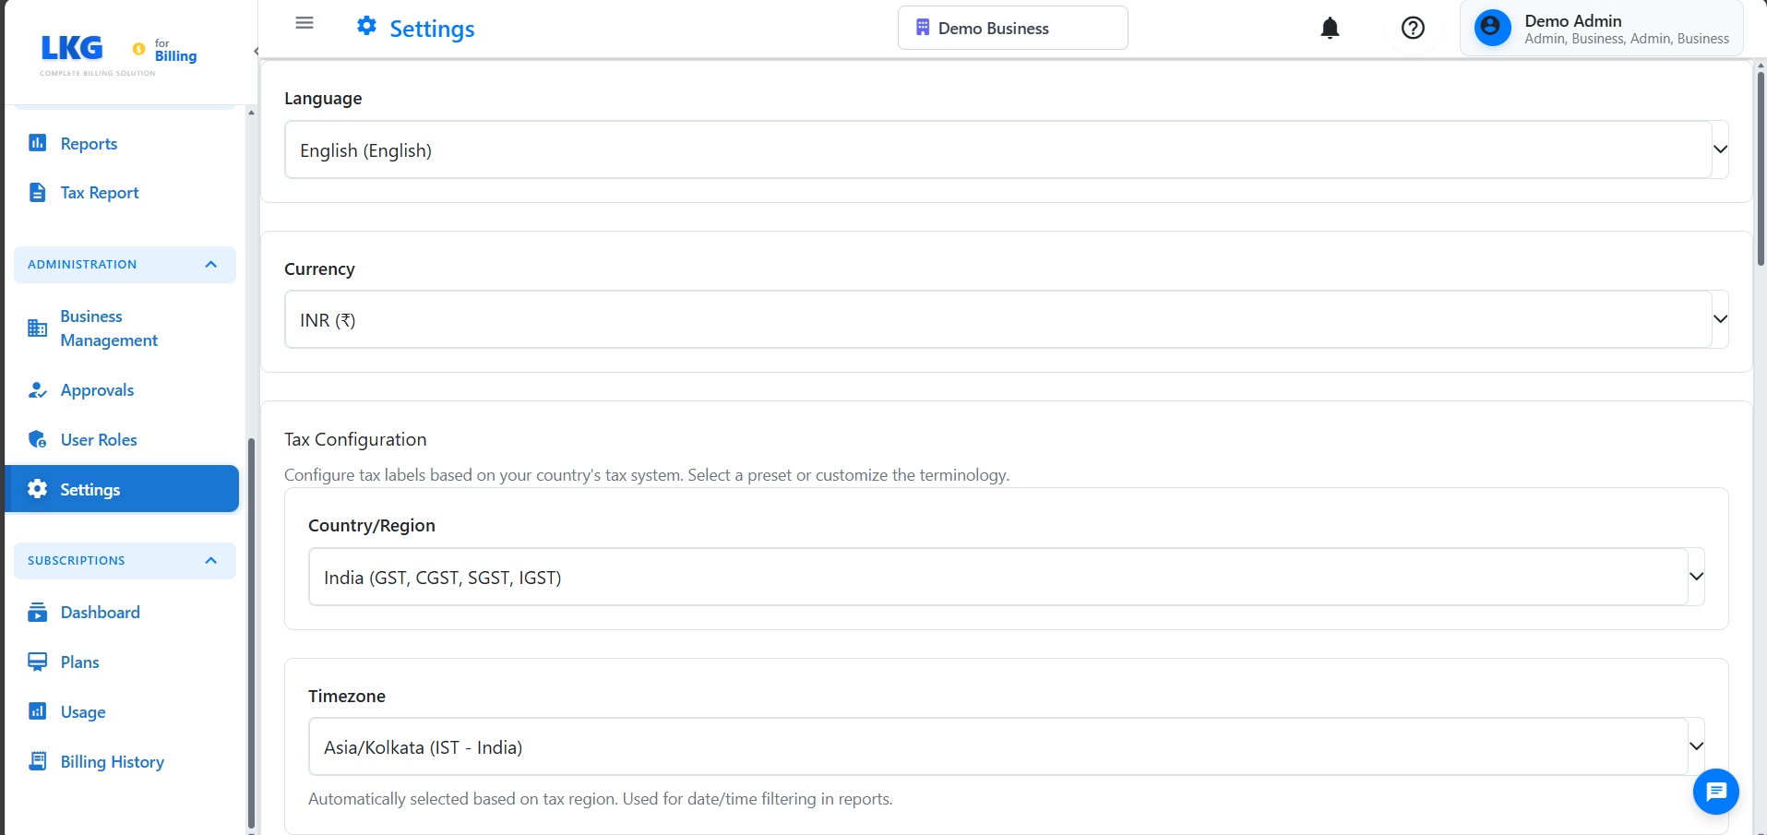Expand the Country/Region tax preset dropdown
The width and height of the screenshot is (1767, 835).
(1006, 577)
